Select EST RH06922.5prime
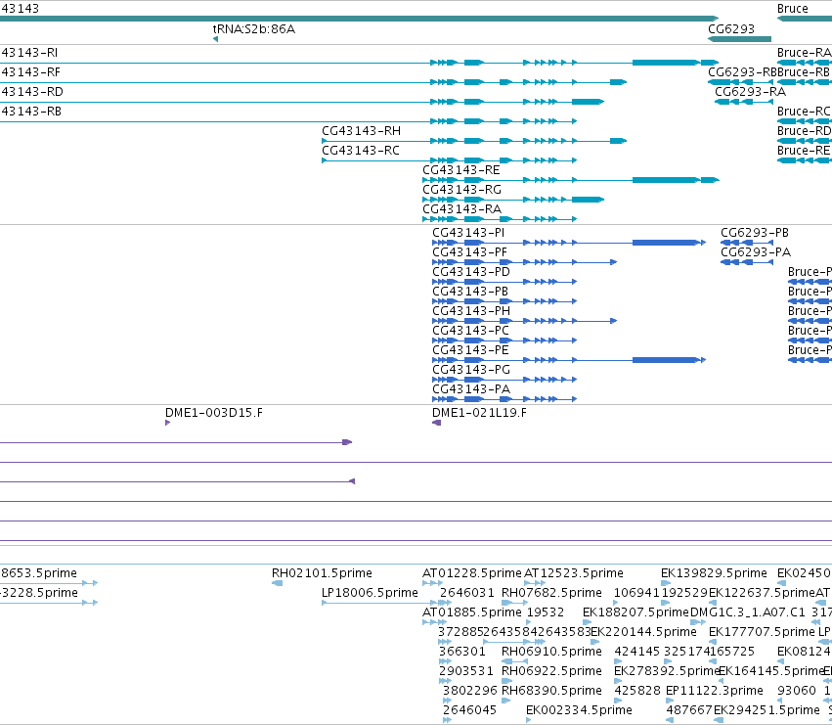Image resolution: width=832 pixels, height=725 pixels. (x=551, y=671)
